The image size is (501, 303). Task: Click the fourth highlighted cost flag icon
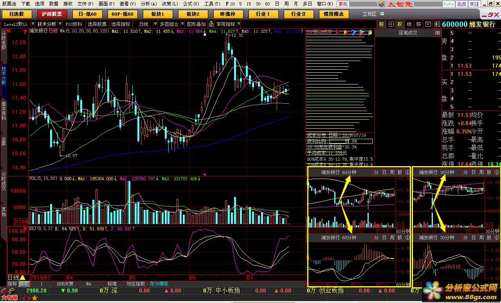362,32
